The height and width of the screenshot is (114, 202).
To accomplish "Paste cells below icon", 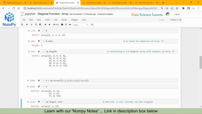I will click(40, 25).
